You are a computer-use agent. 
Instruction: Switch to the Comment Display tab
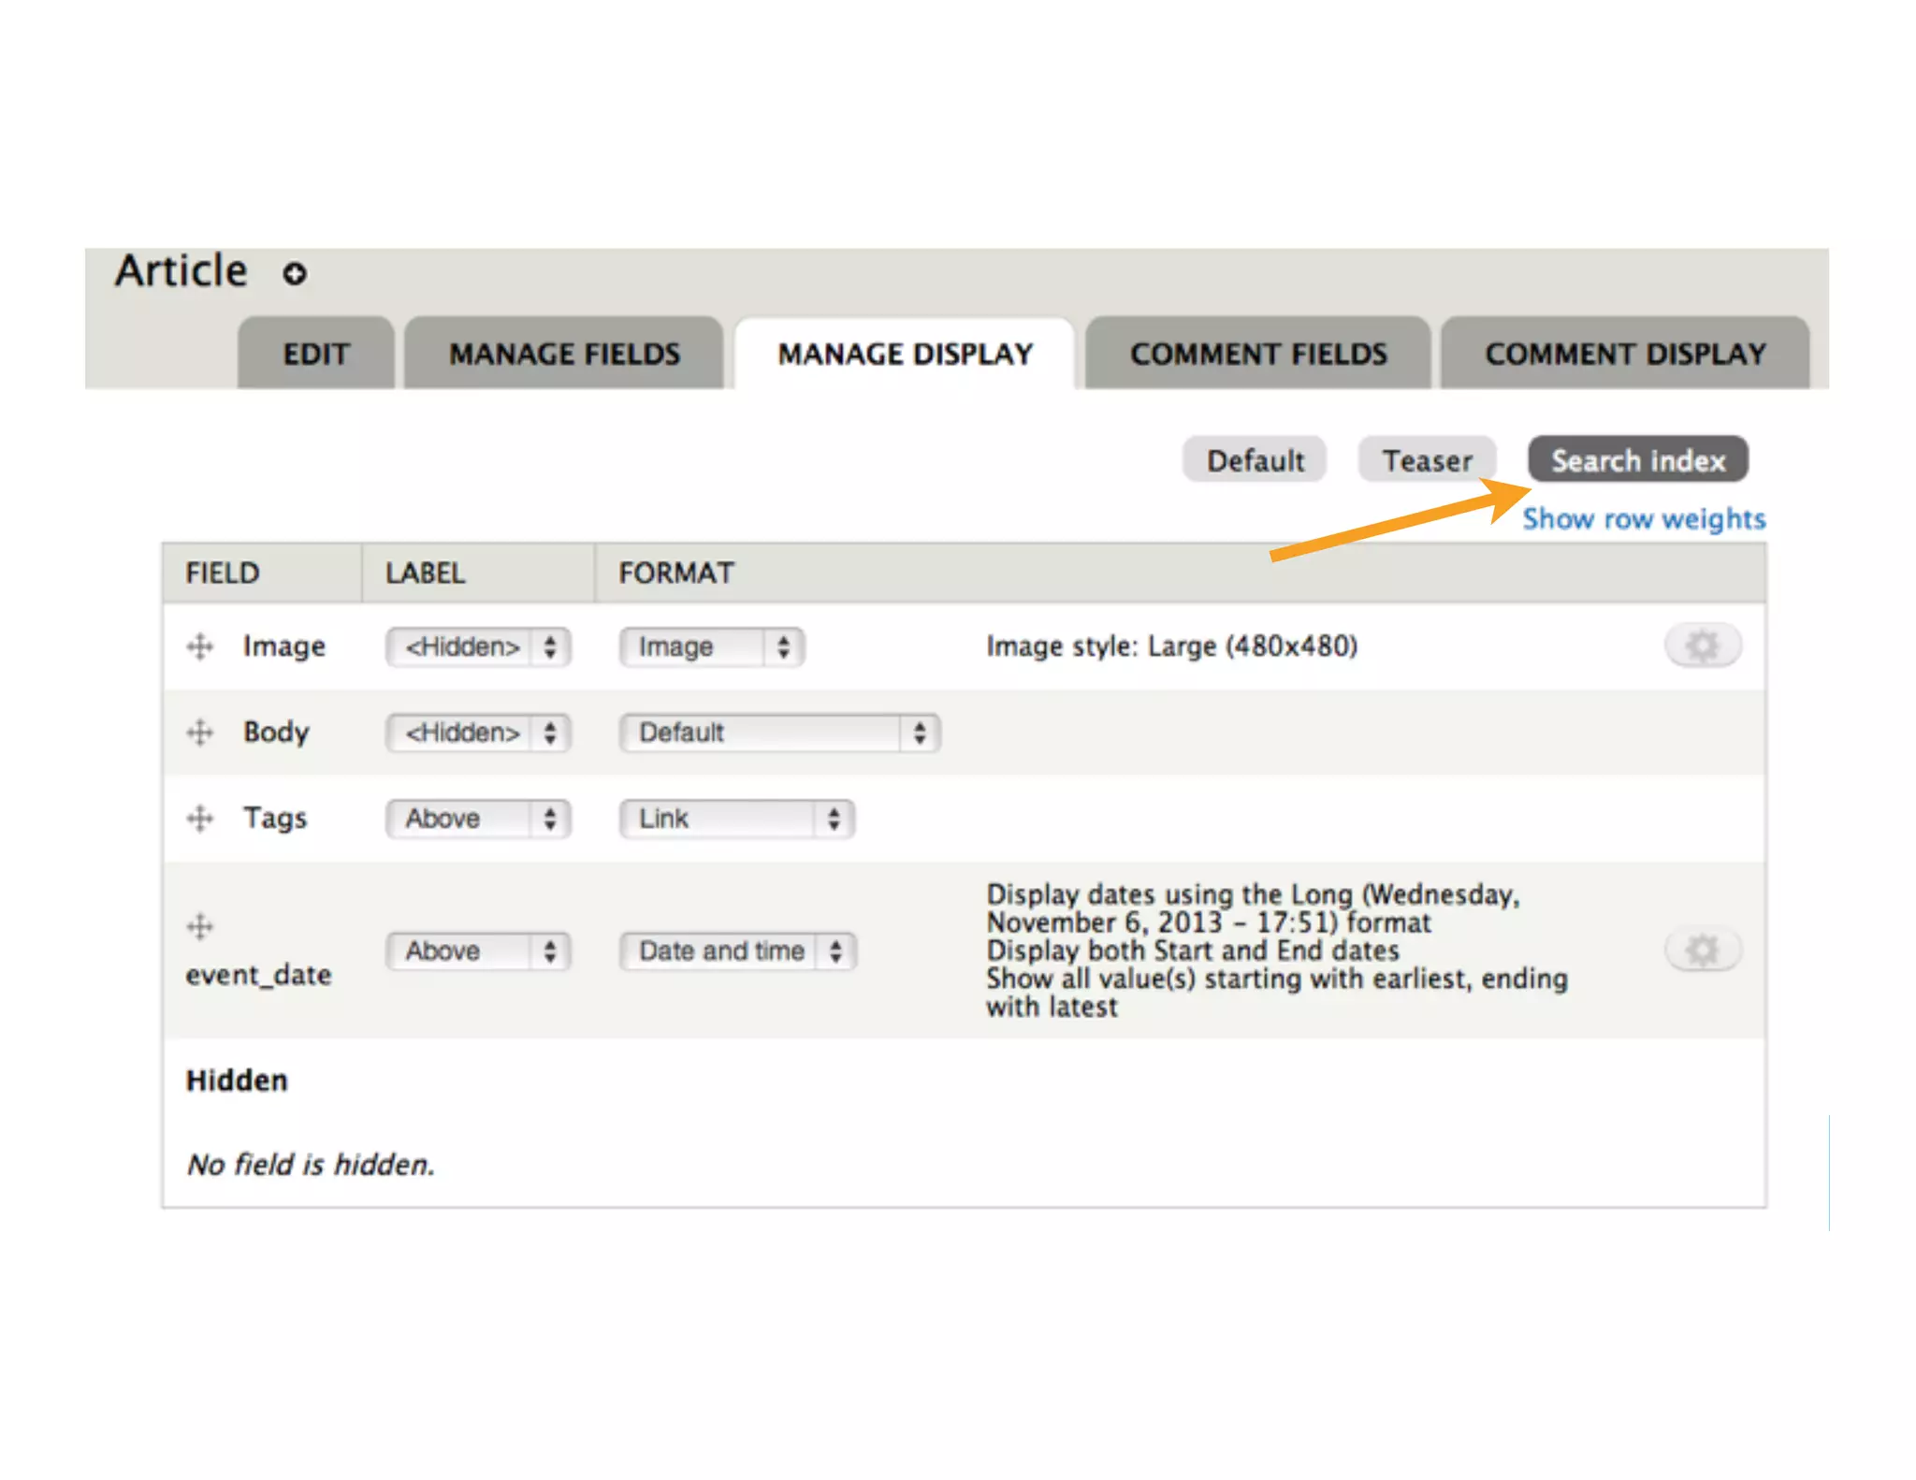(1625, 354)
